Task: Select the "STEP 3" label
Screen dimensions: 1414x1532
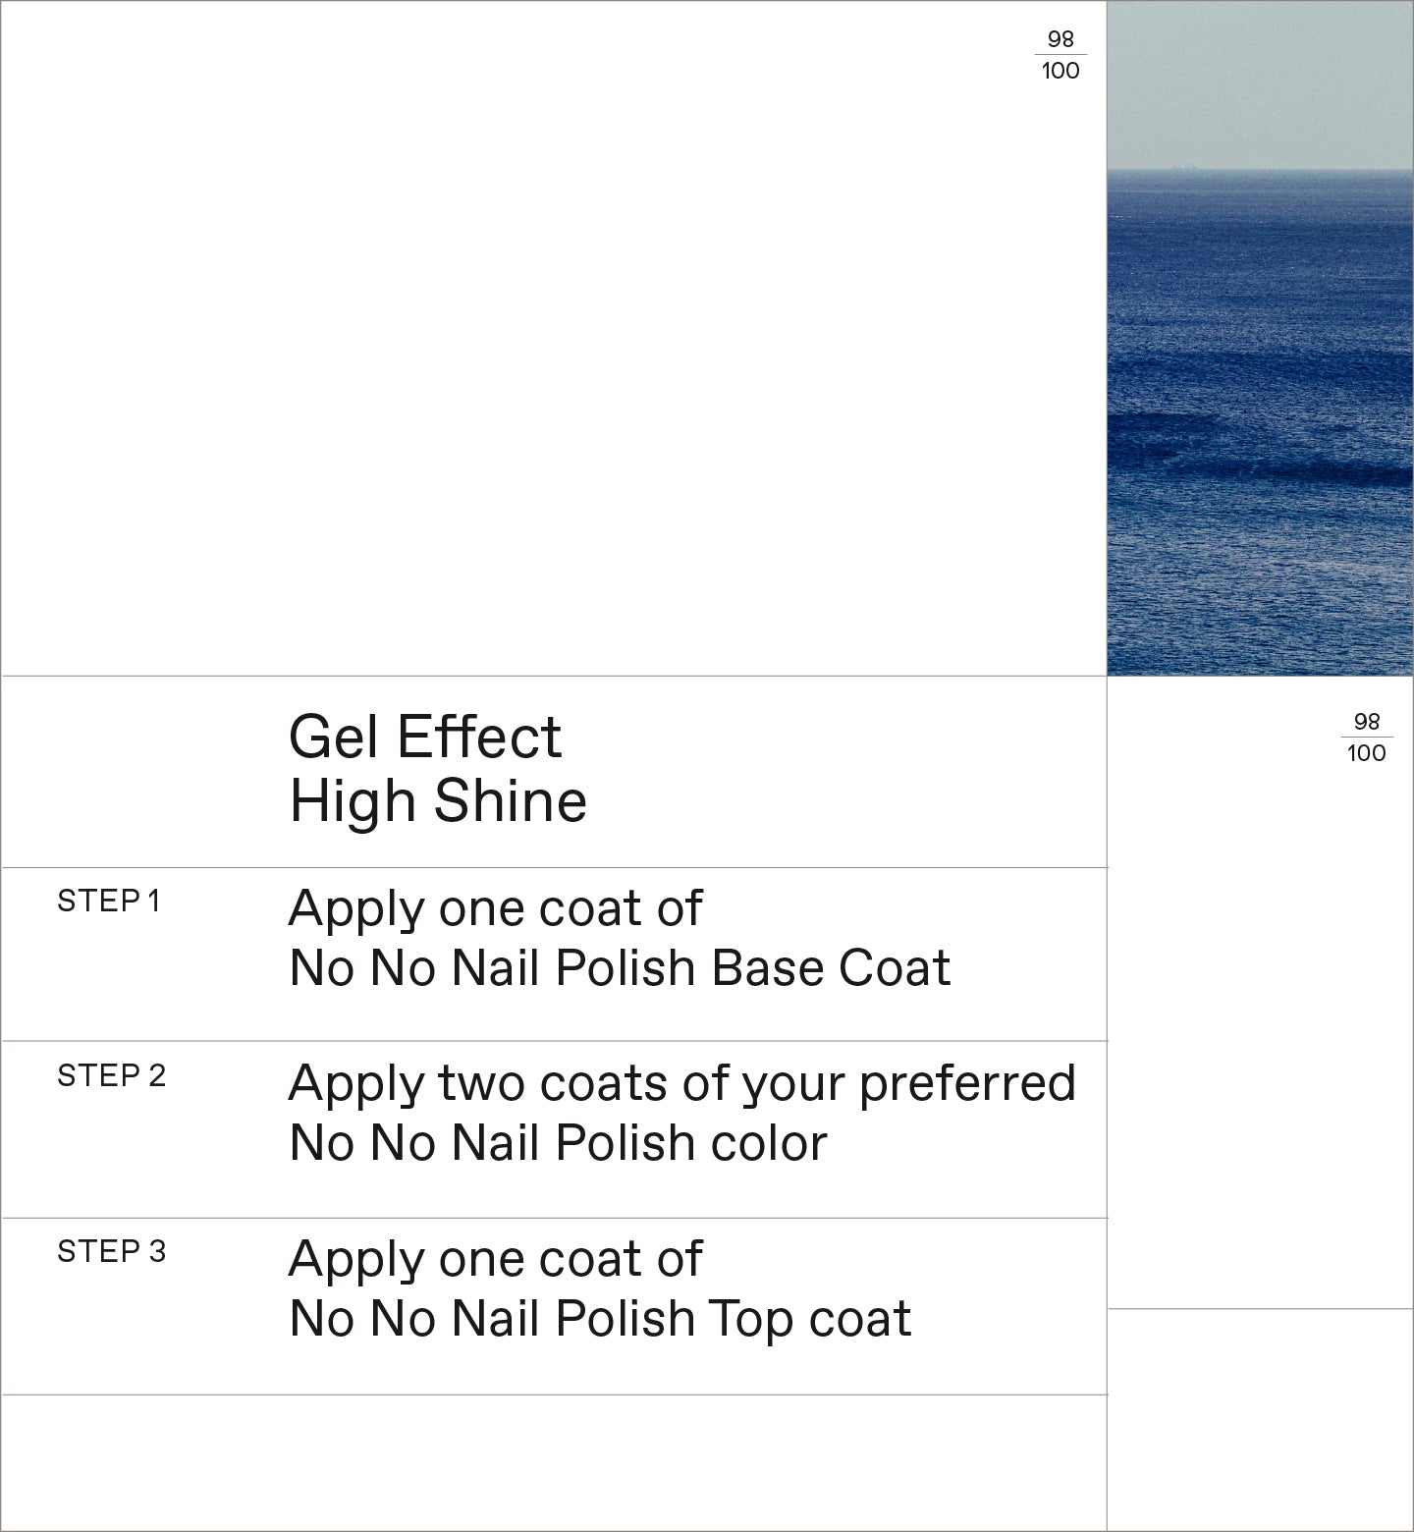Action: point(111,1251)
